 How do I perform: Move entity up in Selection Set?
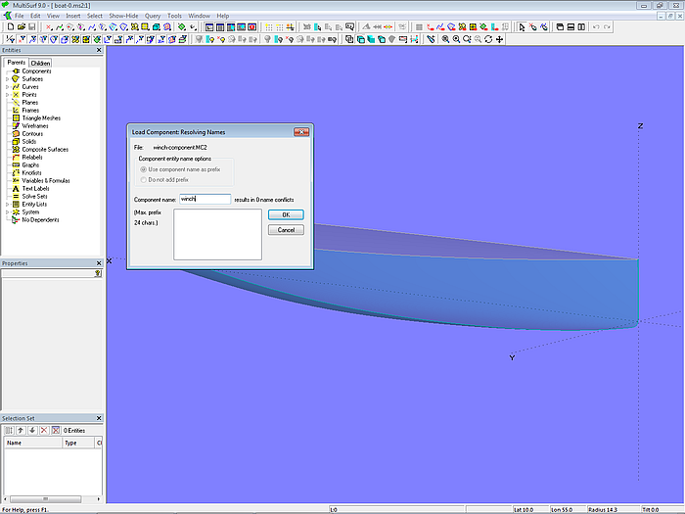point(21,430)
